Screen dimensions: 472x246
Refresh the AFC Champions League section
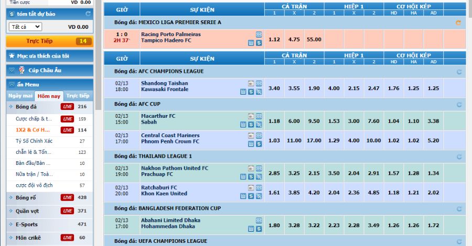coord(459,72)
